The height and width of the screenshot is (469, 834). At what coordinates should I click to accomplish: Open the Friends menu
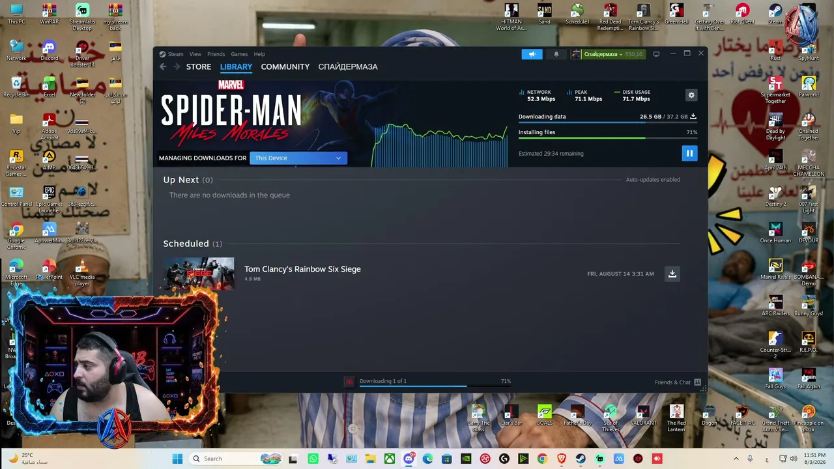216,54
